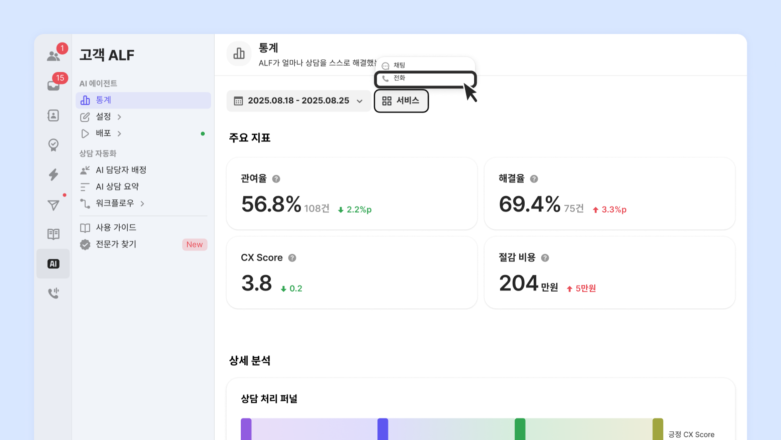Click the 0.2 decrease indicator
781x440 pixels.
click(291, 289)
